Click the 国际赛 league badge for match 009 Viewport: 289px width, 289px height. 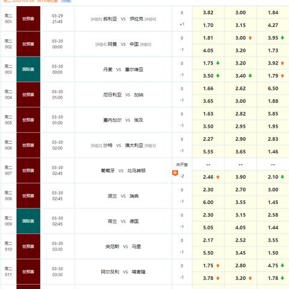pyautogui.click(x=28, y=221)
